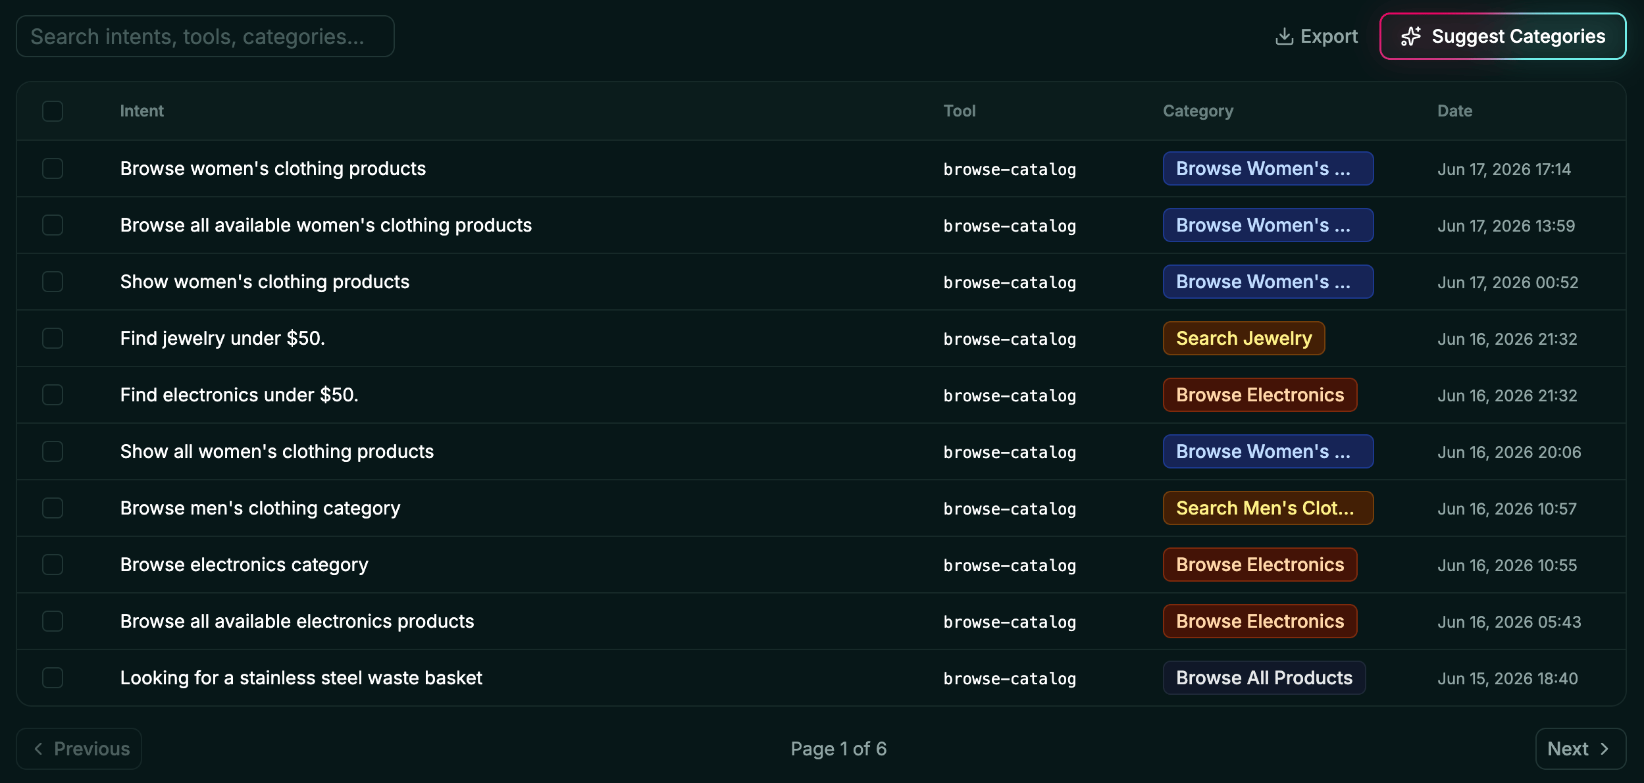
Task: Click browse-catalog tool in waste basket row
Action: pyautogui.click(x=1010, y=678)
